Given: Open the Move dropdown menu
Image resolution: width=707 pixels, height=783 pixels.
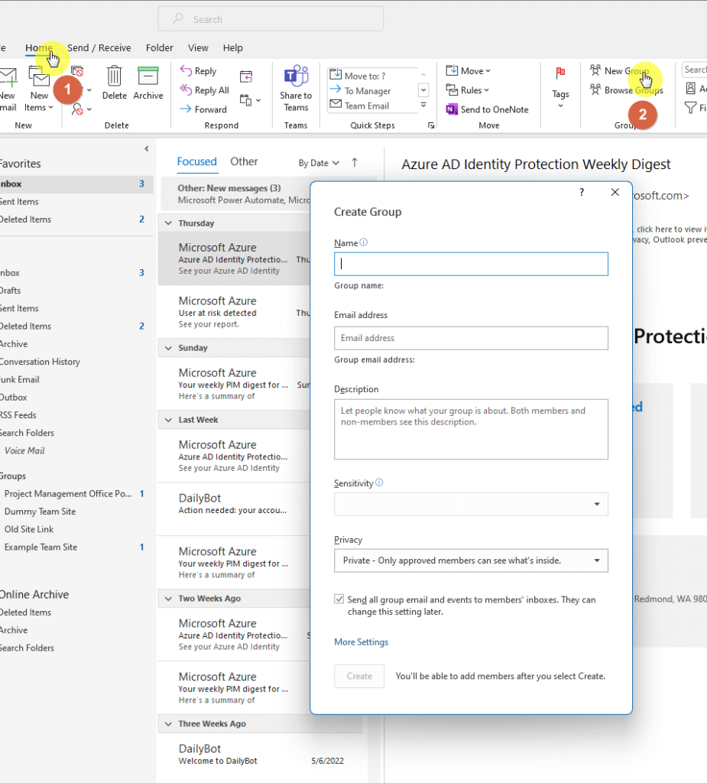Looking at the screenshot, I should pos(469,71).
